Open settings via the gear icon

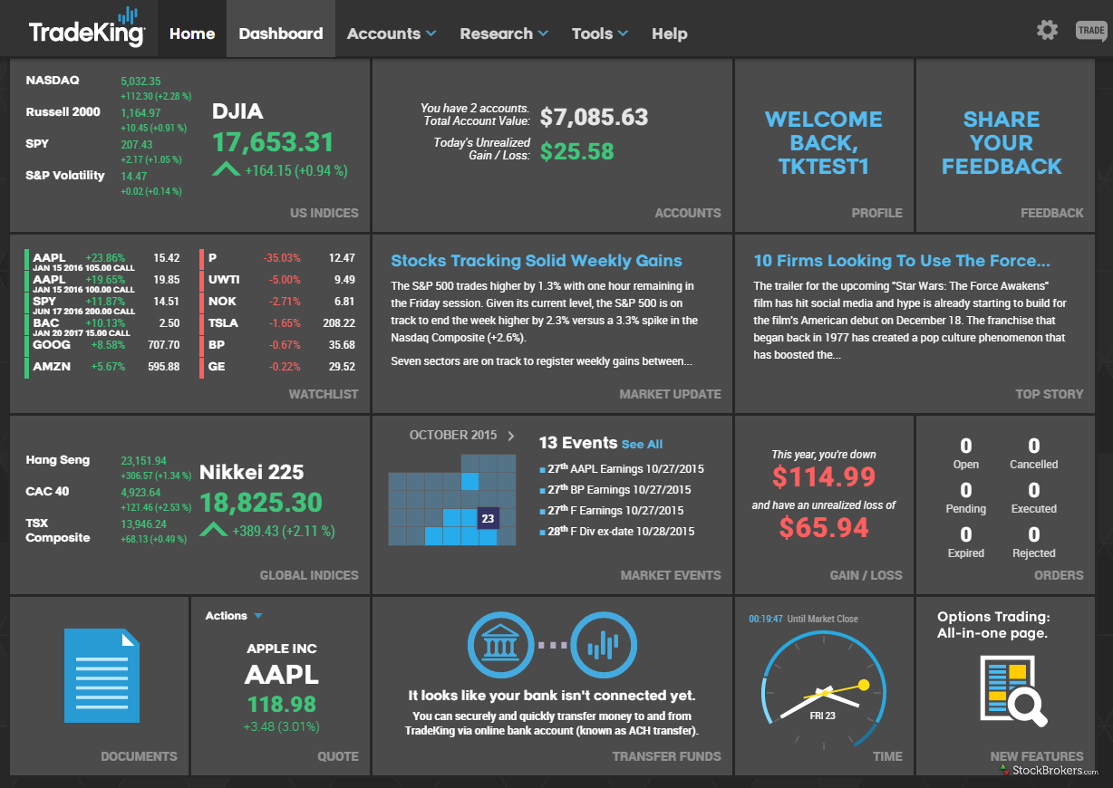[1047, 30]
